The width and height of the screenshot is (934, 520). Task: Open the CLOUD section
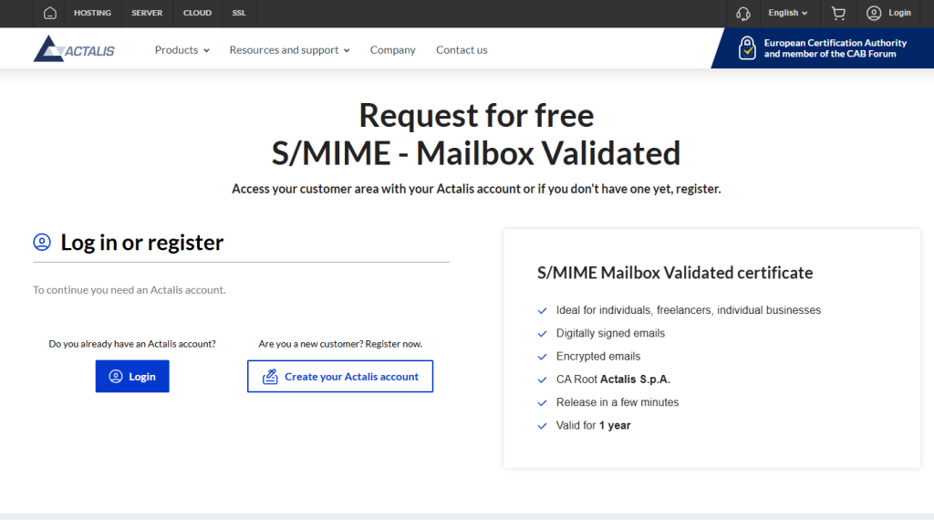197,14
